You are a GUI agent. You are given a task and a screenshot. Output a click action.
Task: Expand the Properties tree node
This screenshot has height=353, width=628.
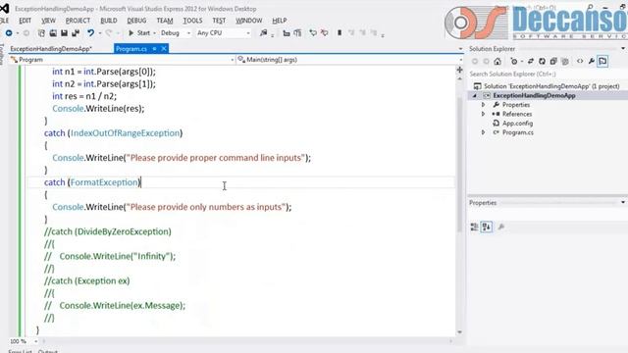(484, 105)
